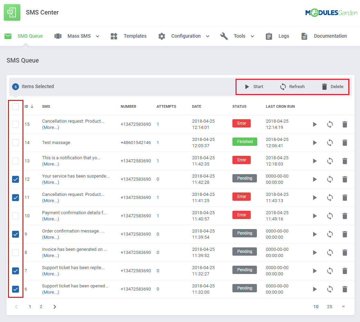Open the Templates tab
Image resolution: width=360 pixels, height=322 pixels.
coord(128,36)
